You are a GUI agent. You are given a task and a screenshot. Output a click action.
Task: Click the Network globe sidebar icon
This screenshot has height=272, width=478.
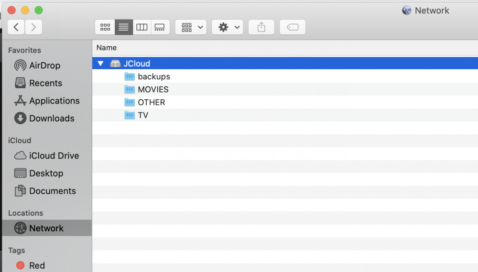click(20, 228)
